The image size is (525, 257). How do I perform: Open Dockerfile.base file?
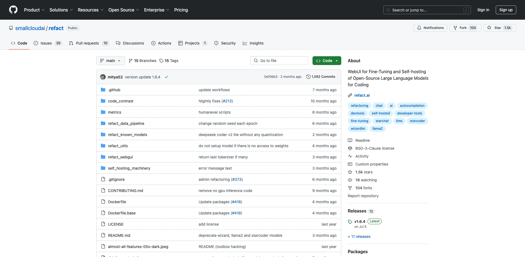[122, 213]
